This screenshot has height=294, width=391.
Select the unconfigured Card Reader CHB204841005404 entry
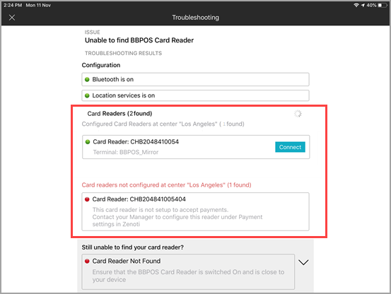point(195,211)
